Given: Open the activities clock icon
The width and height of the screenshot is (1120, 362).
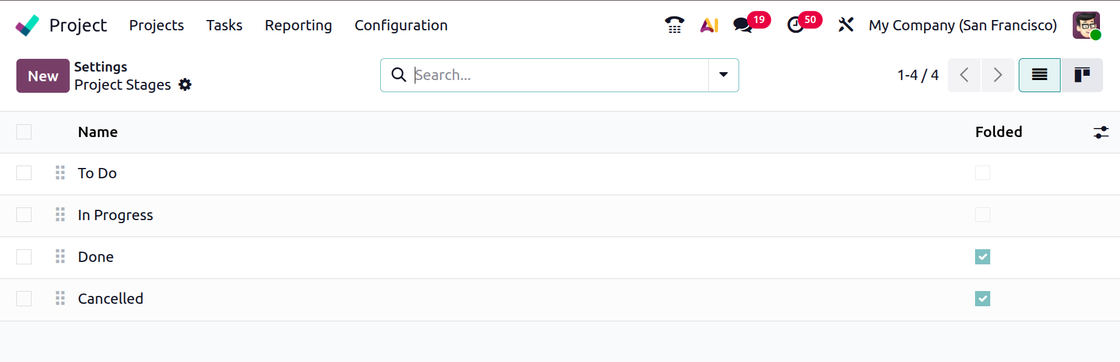Looking at the screenshot, I should pos(796,25).
